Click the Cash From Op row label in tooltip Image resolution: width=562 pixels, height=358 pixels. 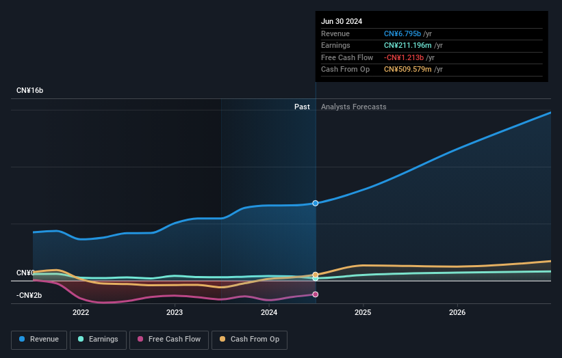(x=345, y=70)
